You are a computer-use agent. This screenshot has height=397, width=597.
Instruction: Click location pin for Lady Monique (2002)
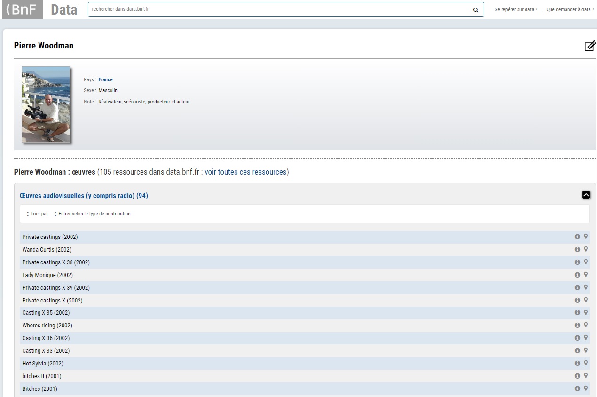point(586,275)
